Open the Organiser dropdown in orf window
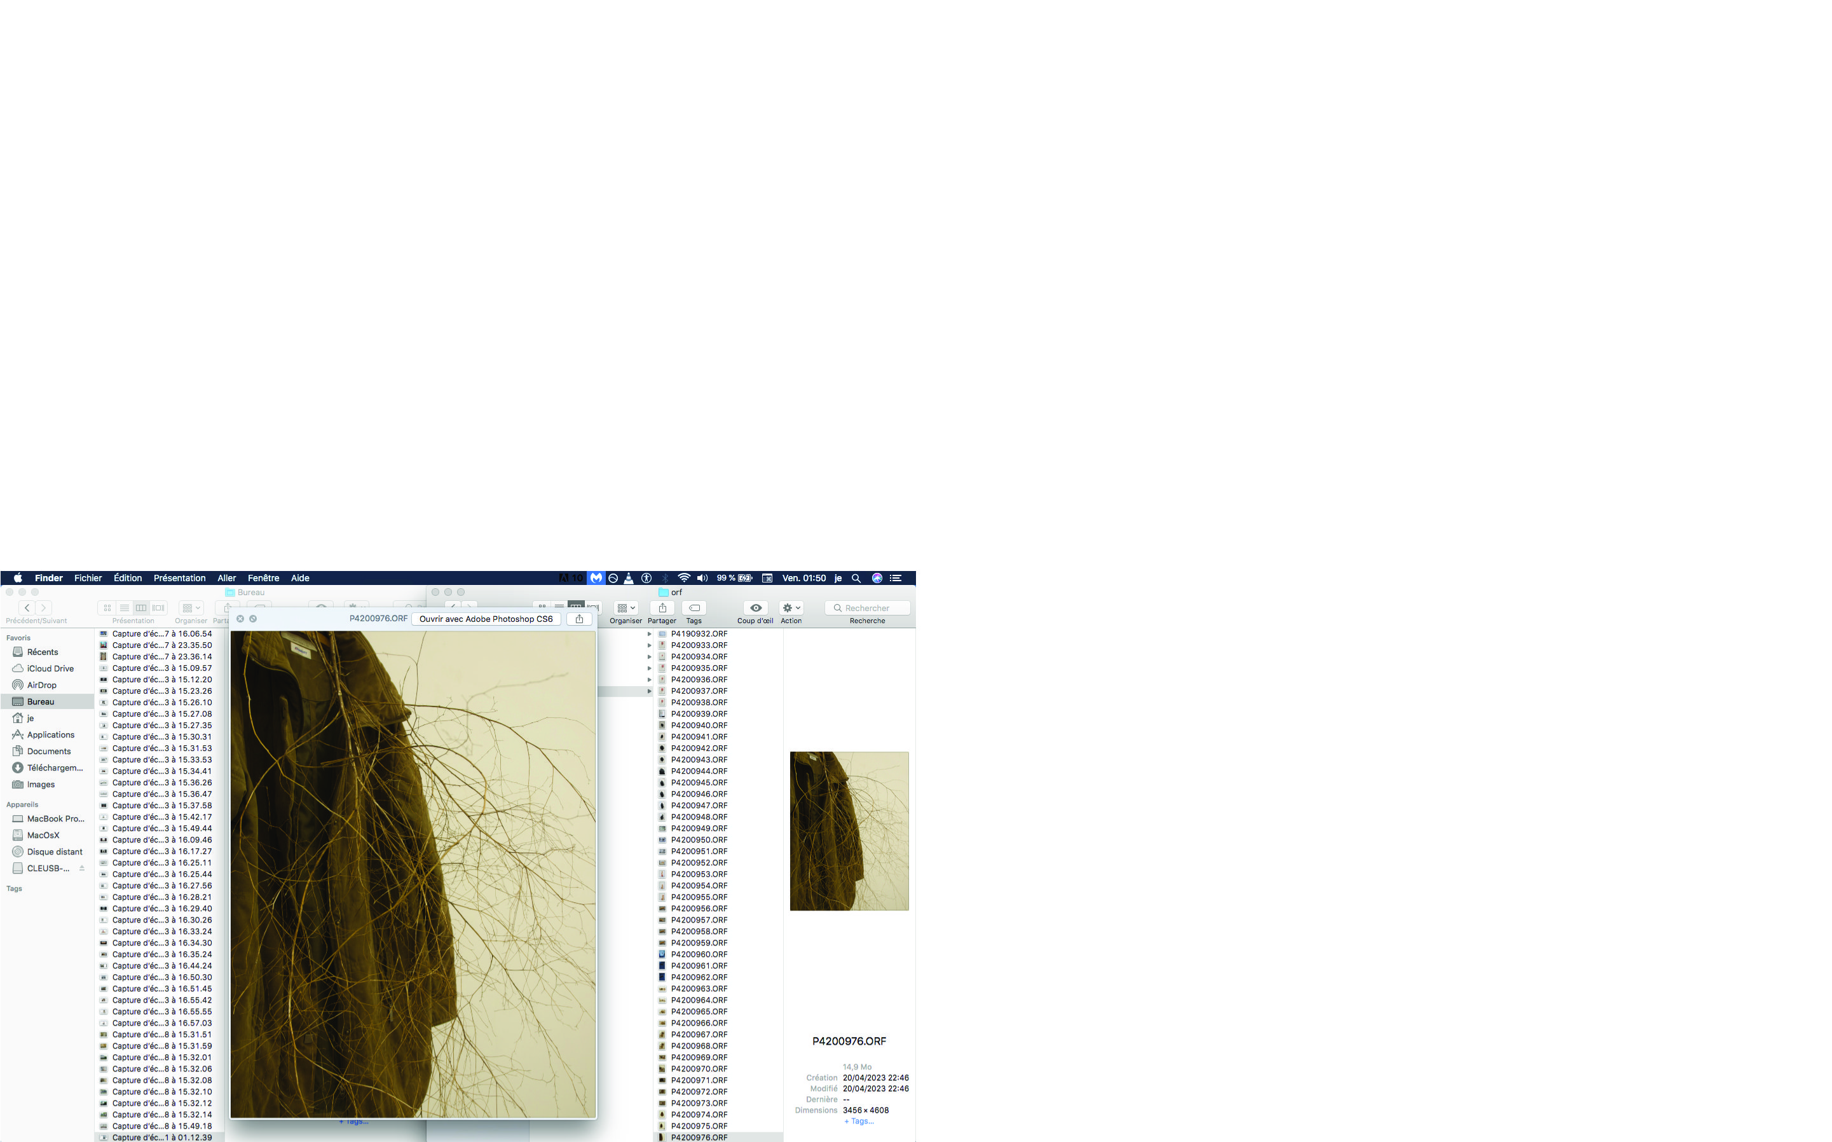 coord(625,608)
